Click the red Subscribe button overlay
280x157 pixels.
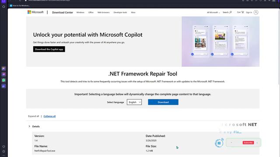(x=248, y=143)
